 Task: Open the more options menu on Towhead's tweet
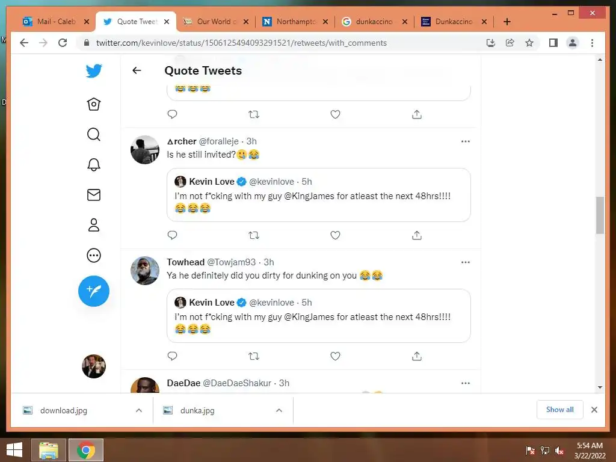[466, 262]
